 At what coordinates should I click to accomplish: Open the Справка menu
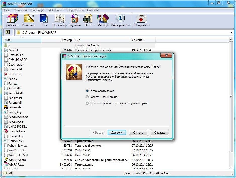click(93, 10)
